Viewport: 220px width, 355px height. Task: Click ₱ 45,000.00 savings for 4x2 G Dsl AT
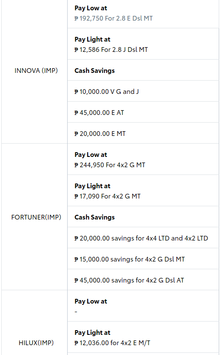129,280
